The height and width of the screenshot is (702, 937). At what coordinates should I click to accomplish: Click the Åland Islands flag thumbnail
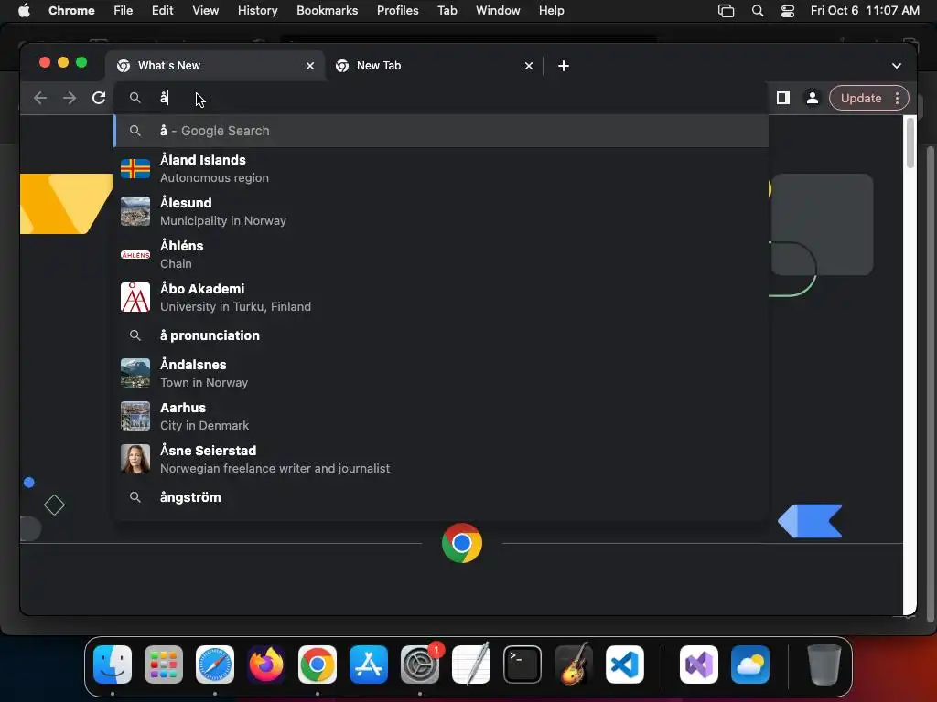pyautogui.click(x=135, y=169)
